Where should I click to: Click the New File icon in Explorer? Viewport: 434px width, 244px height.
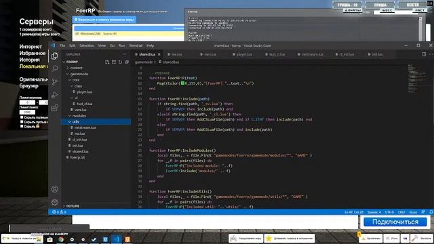pyautogui.click(x=107, y=62)
